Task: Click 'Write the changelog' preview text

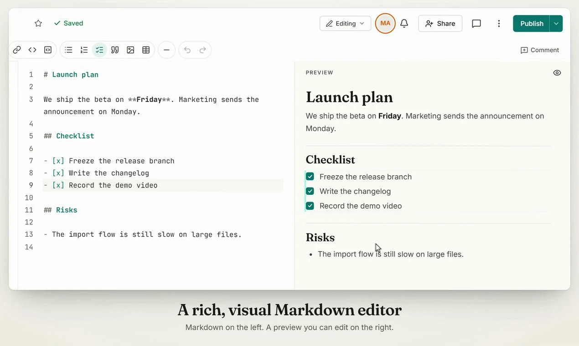Action: click(x=355, y=191)
